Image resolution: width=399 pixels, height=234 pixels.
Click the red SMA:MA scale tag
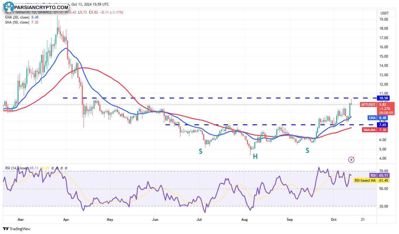pos(370,130)
